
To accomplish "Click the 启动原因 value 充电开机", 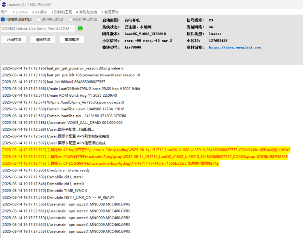I will pos(132,20).
